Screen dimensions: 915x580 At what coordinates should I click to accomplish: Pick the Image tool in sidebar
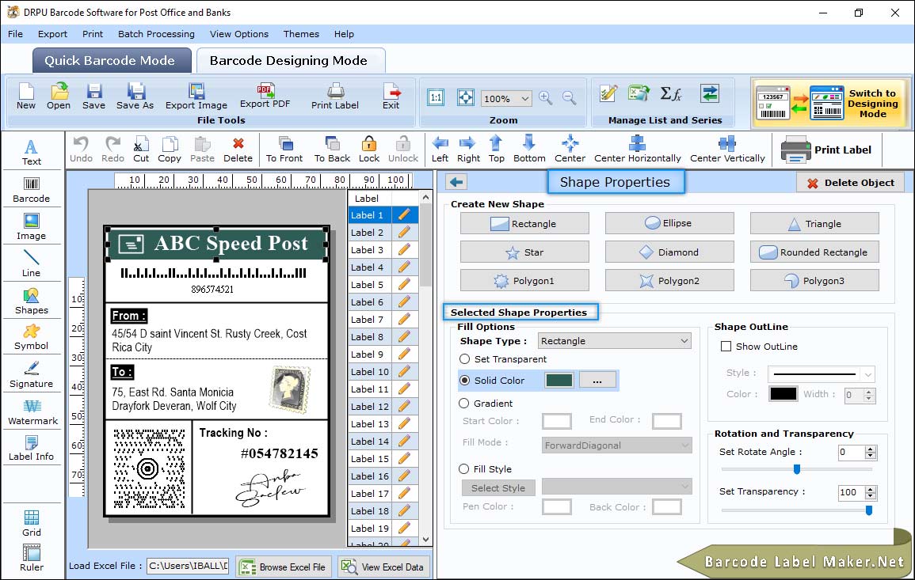pos(32,227)
